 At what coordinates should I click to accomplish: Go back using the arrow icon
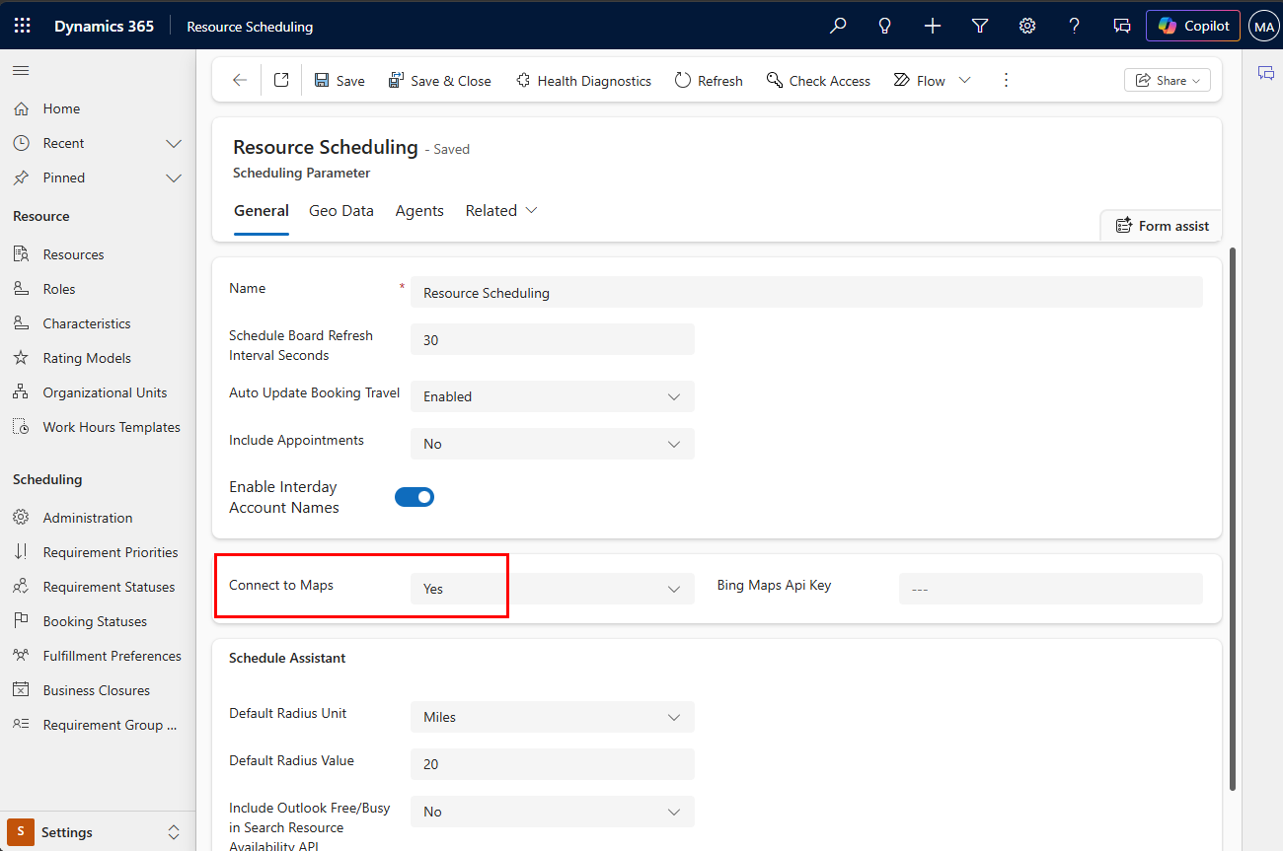click(240, 81)
